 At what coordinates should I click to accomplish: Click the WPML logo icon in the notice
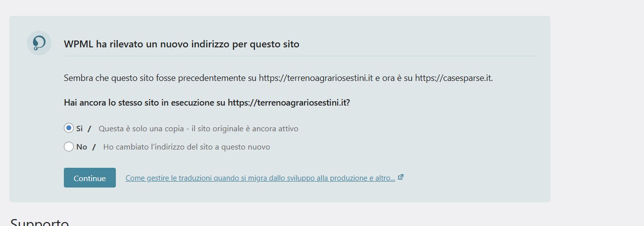39,43
